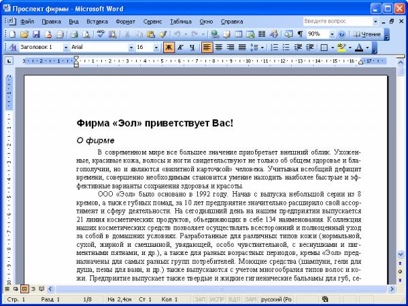This screenshot has height=306, width=408.
Task: Decrease paragraph indent
Action: click(298, 48)
